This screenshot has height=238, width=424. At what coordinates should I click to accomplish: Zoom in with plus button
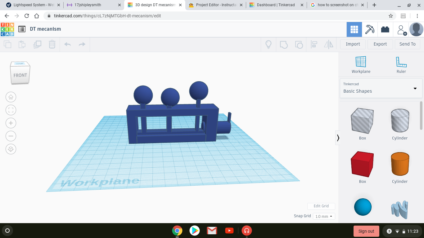coord(11,123)
